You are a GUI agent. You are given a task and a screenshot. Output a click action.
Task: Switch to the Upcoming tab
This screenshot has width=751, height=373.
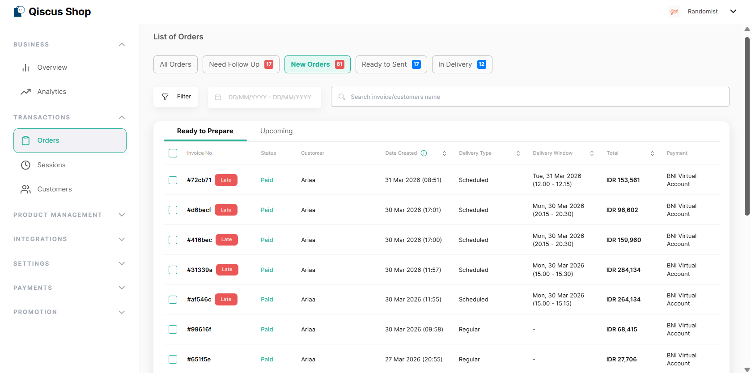(276, 131)
